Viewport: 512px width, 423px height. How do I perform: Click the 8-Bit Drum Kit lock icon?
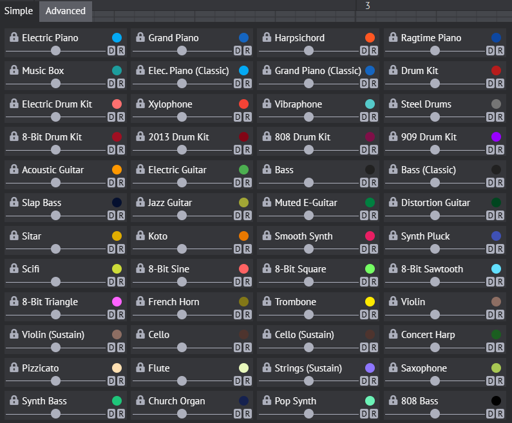pos(14,136)
